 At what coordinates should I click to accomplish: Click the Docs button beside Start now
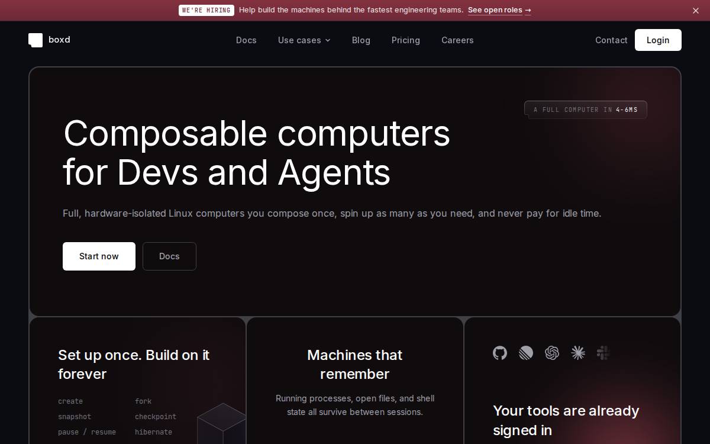(169, 256)
